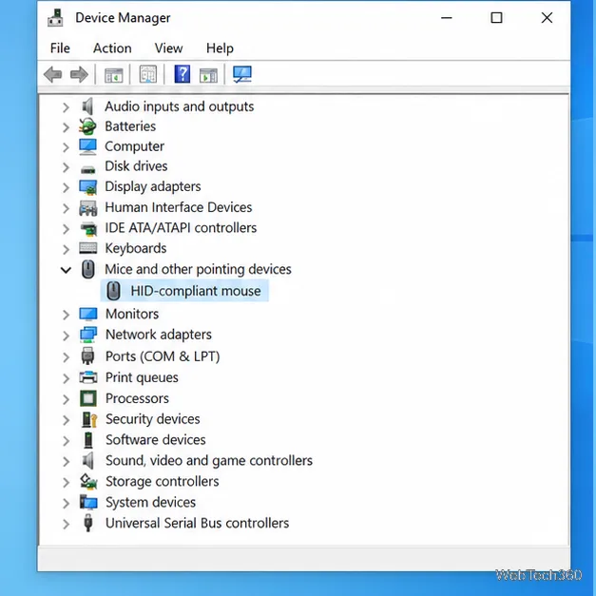Image resolution: width=596 pixels, height=596 pixels.
Task: Click the Batteries category icon
Action: [87, 126]
